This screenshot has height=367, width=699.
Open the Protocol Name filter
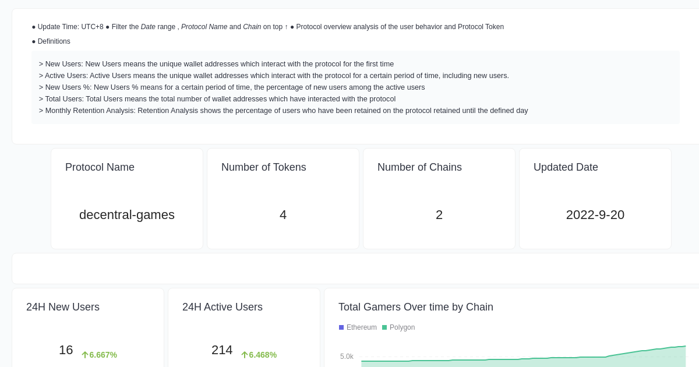pyautogui.click(x=204, y=27)
